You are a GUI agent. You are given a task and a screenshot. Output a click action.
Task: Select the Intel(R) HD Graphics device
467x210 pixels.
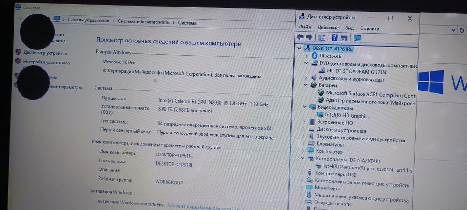coord(347,116)
